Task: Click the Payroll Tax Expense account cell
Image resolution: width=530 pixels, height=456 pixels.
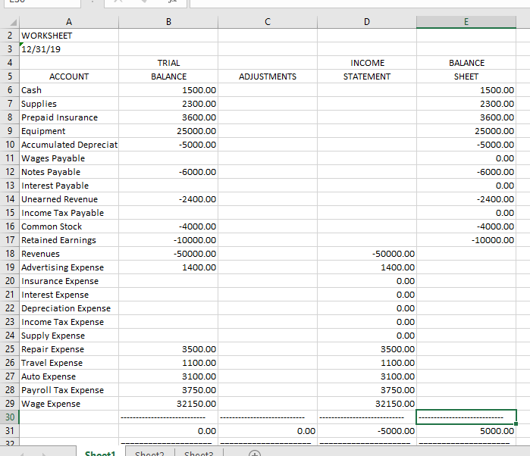Action: [x=69, y=390]
